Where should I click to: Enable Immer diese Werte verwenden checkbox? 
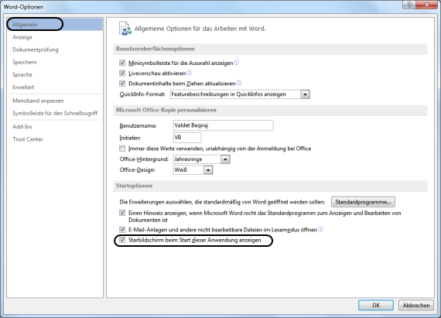[122, 149]
